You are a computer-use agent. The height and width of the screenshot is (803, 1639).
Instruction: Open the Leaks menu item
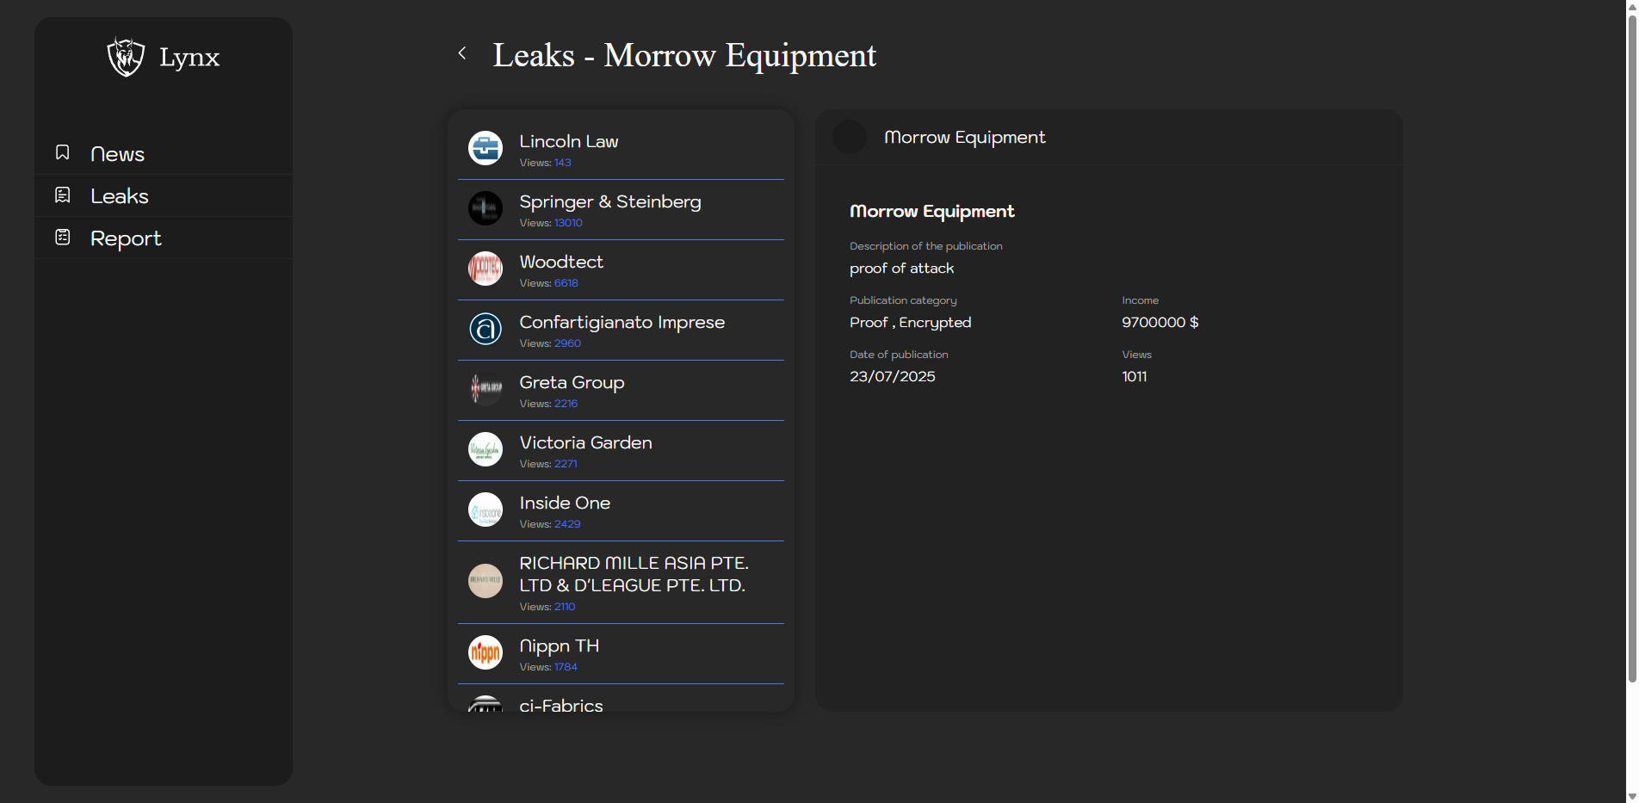click(x=120, y=196)
